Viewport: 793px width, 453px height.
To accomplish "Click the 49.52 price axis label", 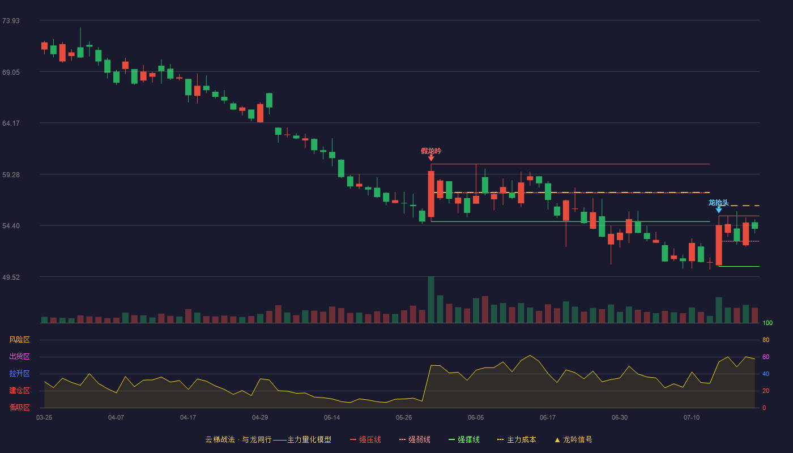I will (11, 277).
